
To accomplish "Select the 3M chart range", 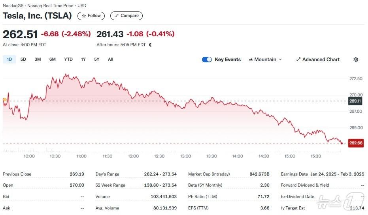I will pyautogui.click(x=38, y=60).
